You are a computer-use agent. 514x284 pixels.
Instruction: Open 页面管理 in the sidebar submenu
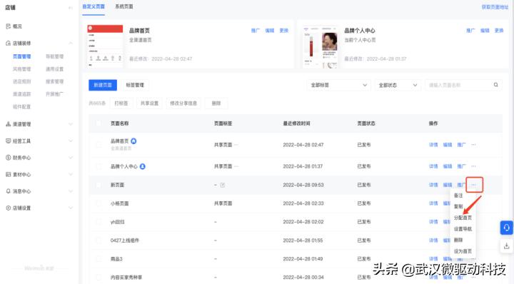(21, 56)
